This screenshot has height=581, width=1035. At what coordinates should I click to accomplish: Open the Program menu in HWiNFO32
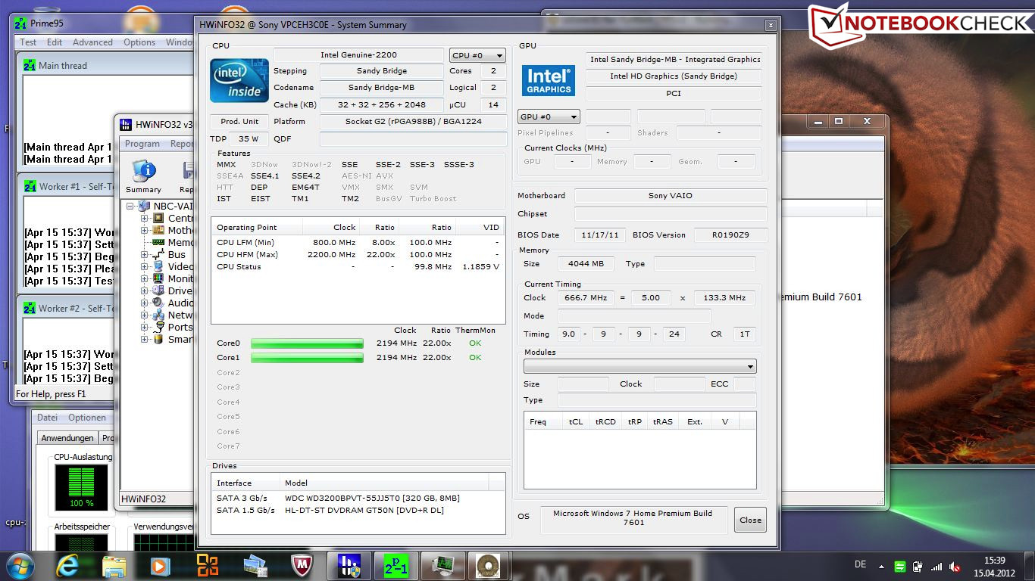pos(142,144)
